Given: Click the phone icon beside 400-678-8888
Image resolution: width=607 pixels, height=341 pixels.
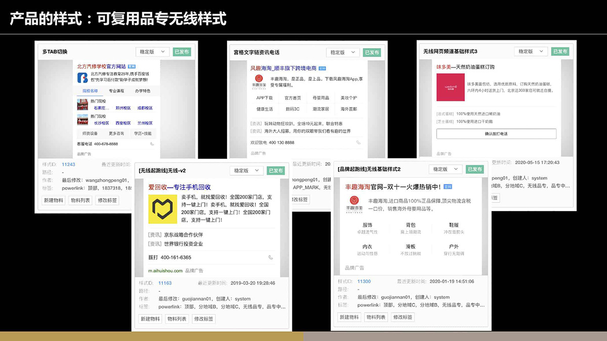Looking at the screenshot, I should coord(152,144).
